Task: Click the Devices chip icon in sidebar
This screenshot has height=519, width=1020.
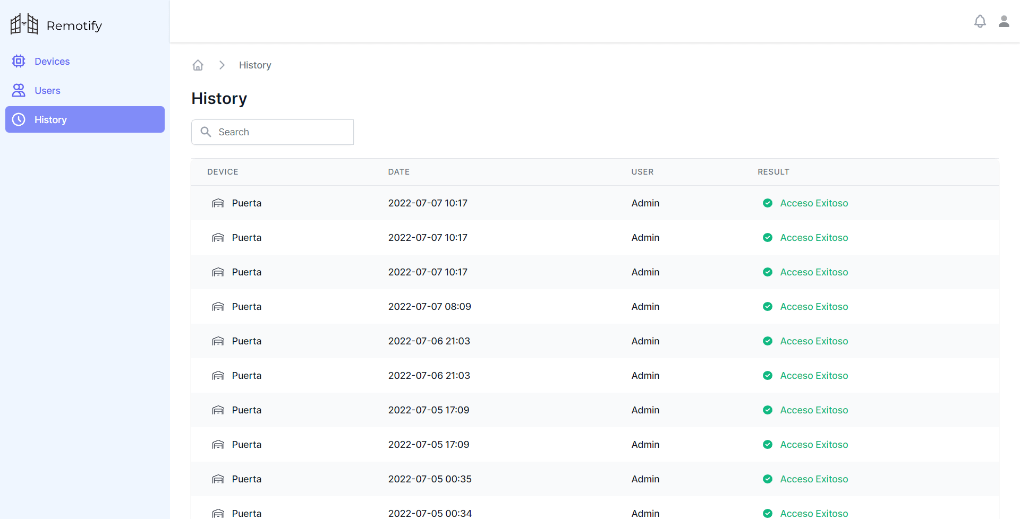Action: click(19, 61)
